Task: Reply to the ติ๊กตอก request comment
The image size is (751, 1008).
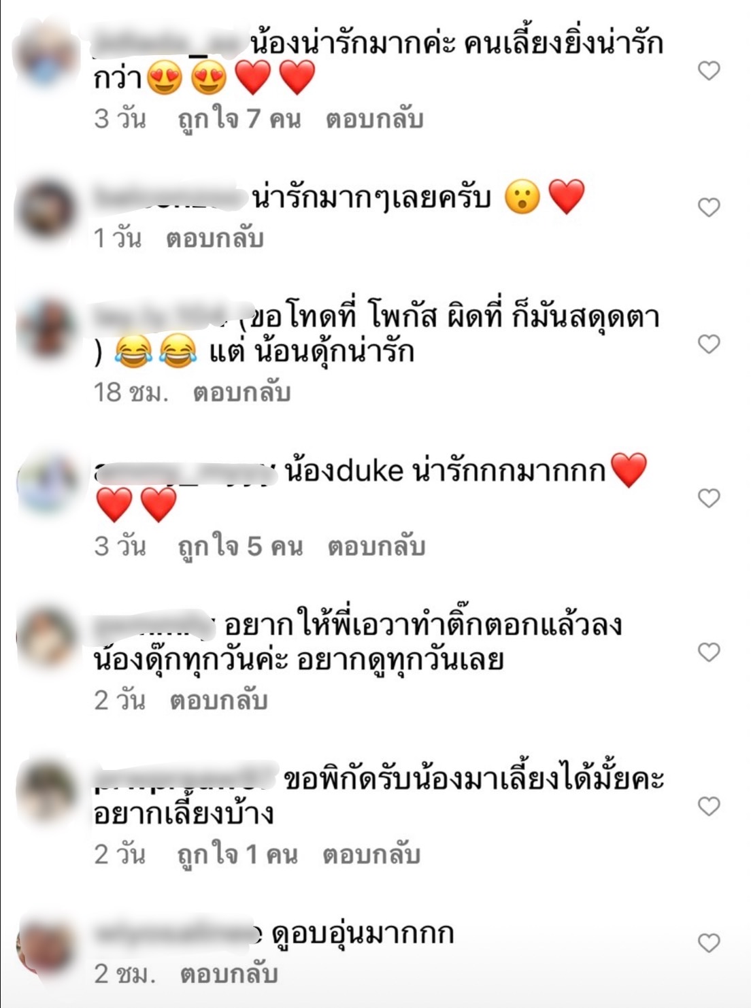Action: [x=218, y=700]
